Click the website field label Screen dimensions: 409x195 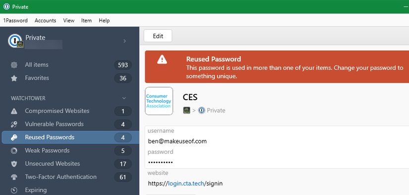pos(158,173)
